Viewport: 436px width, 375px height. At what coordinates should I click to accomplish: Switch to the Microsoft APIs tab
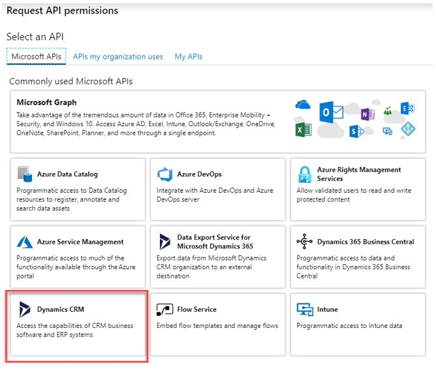point(37,57)
